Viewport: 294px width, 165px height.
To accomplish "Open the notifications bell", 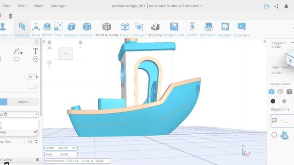I will click(286, 6).
